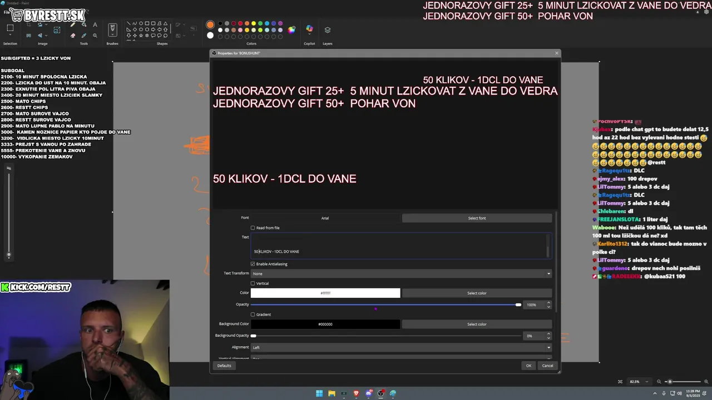Click Select color next to #000000
Screen dimensions: 712x400
coord(477,324)
